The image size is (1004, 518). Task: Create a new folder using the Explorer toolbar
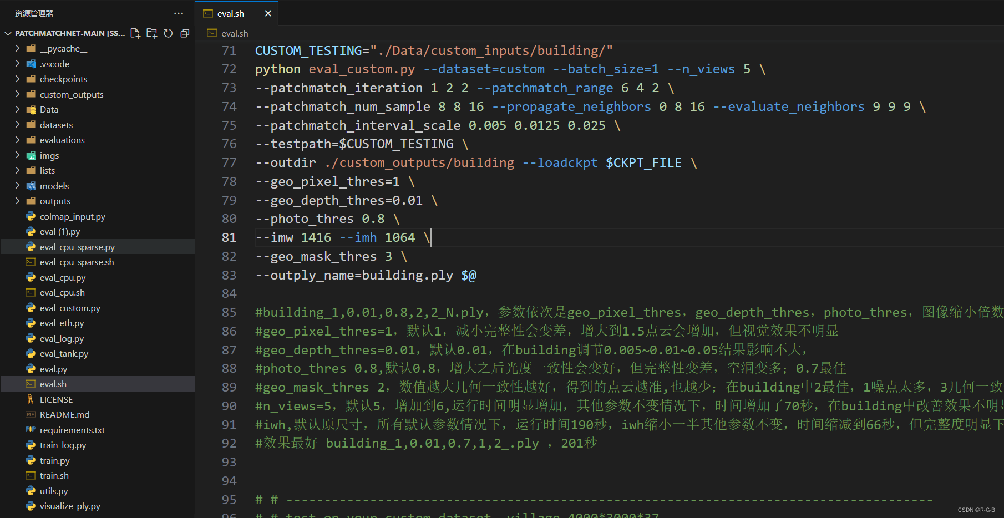151,33
